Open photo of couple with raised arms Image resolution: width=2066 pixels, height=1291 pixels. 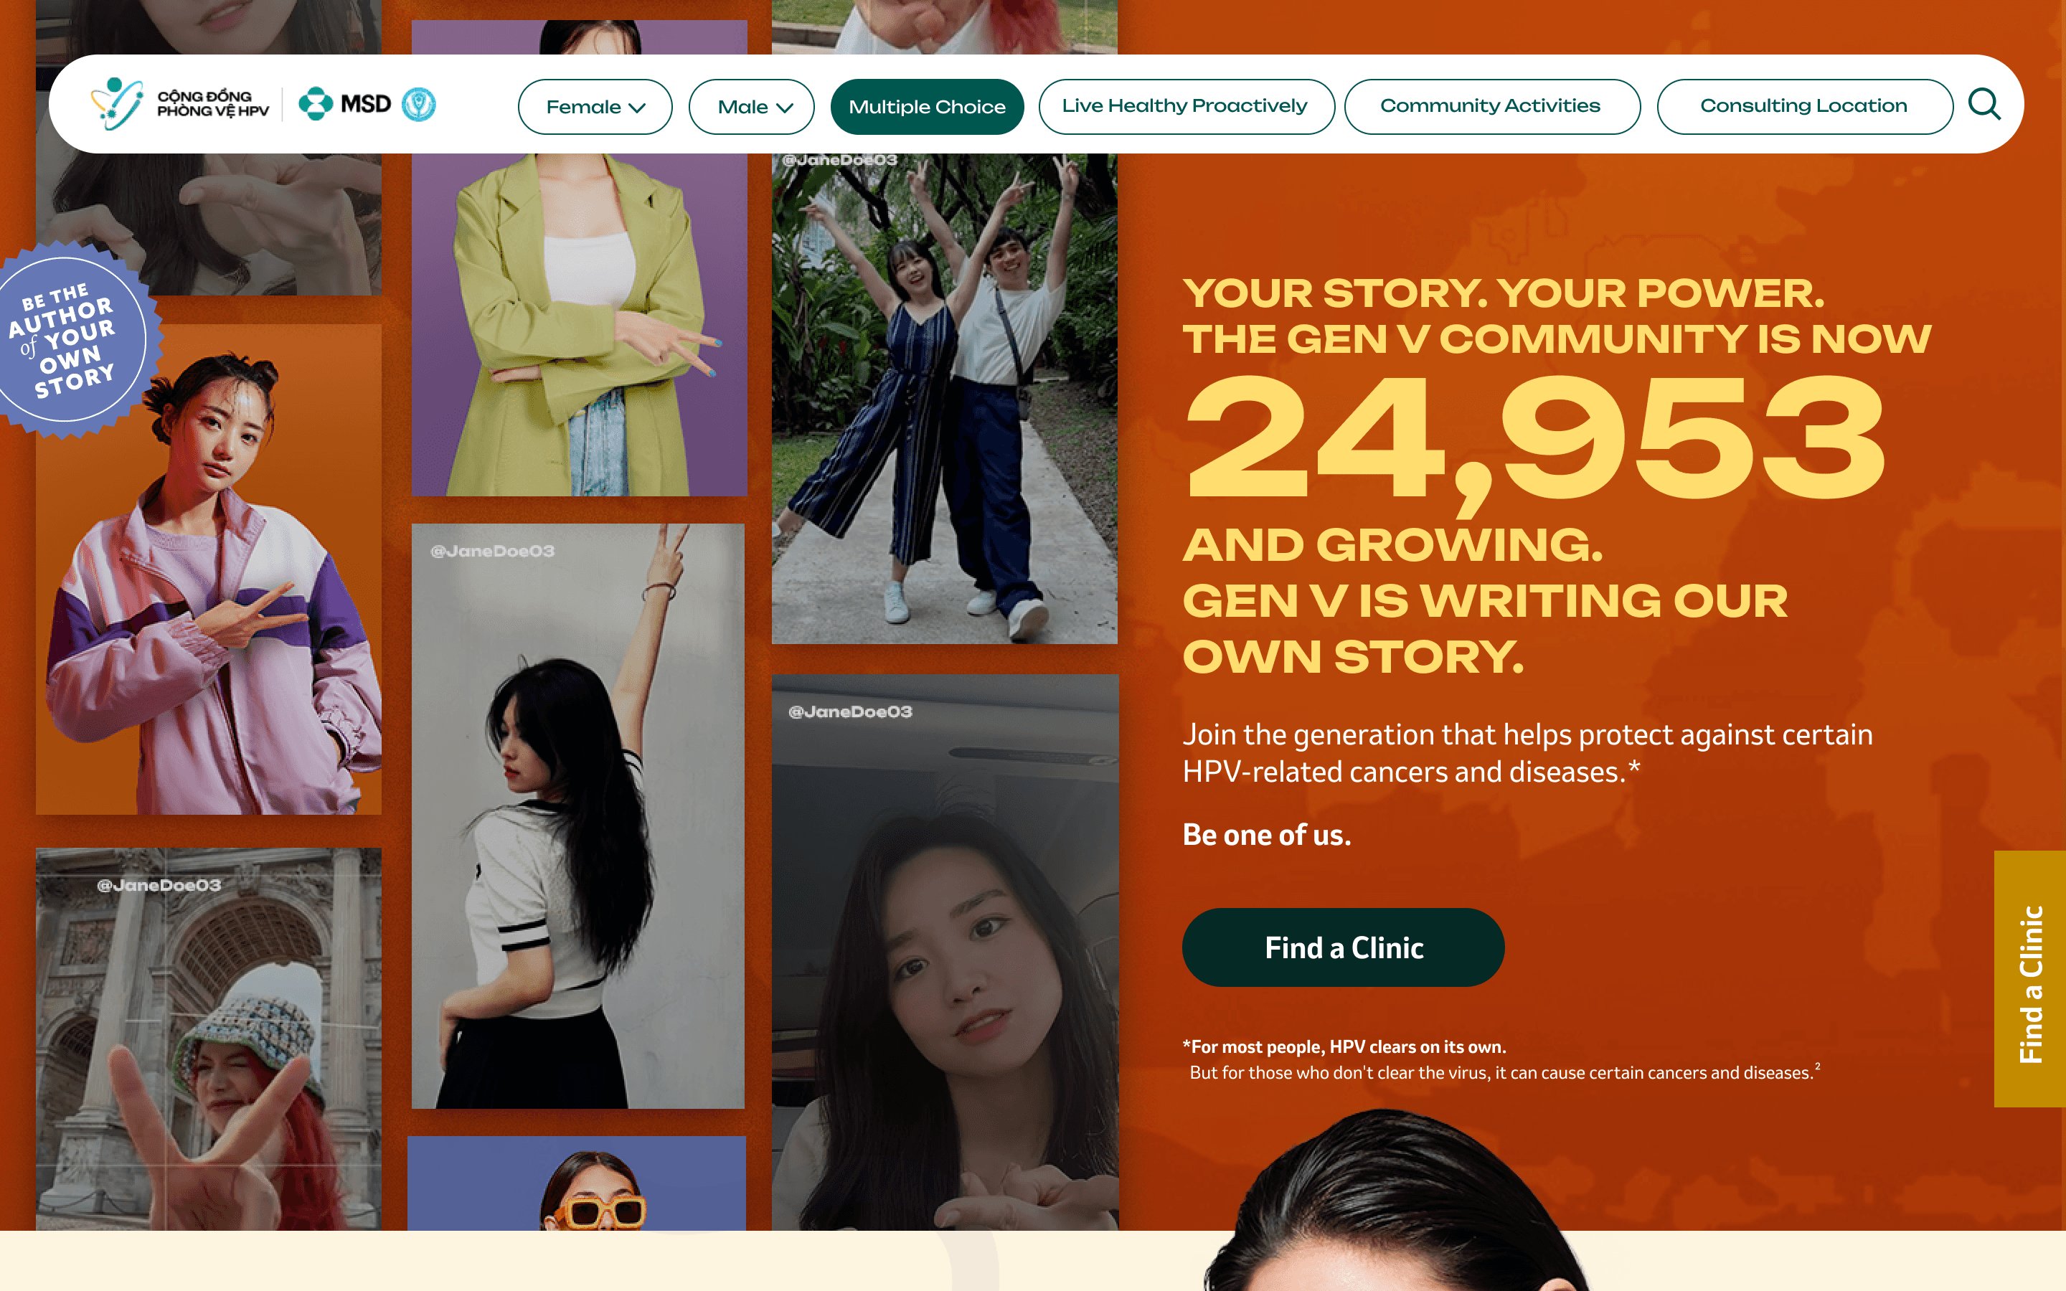[944, 399]
